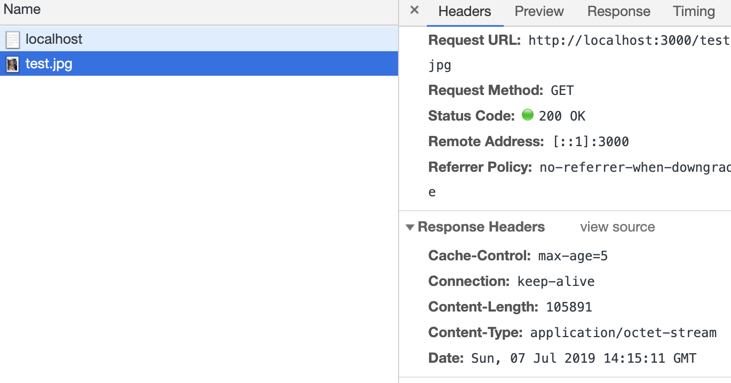Click the Response Headers section title
The width and height of the screenshot is (731, 383).
click(x=481, y=227)
